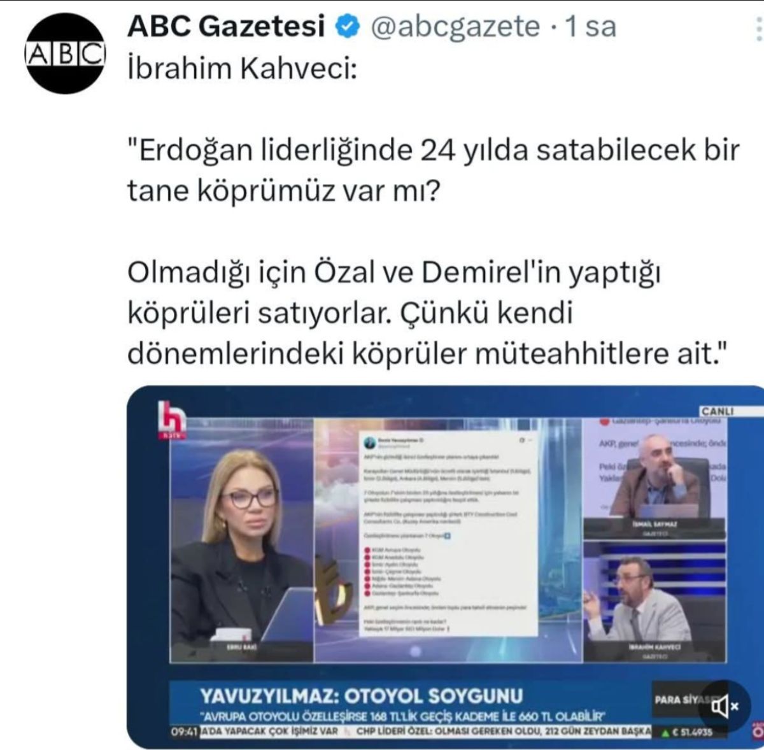Click the 1 sa timestamp
This screenshot has height=750, width=764.
pos(591,28)
